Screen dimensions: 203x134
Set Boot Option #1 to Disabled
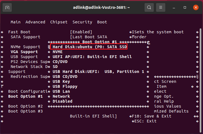point(63,101)
